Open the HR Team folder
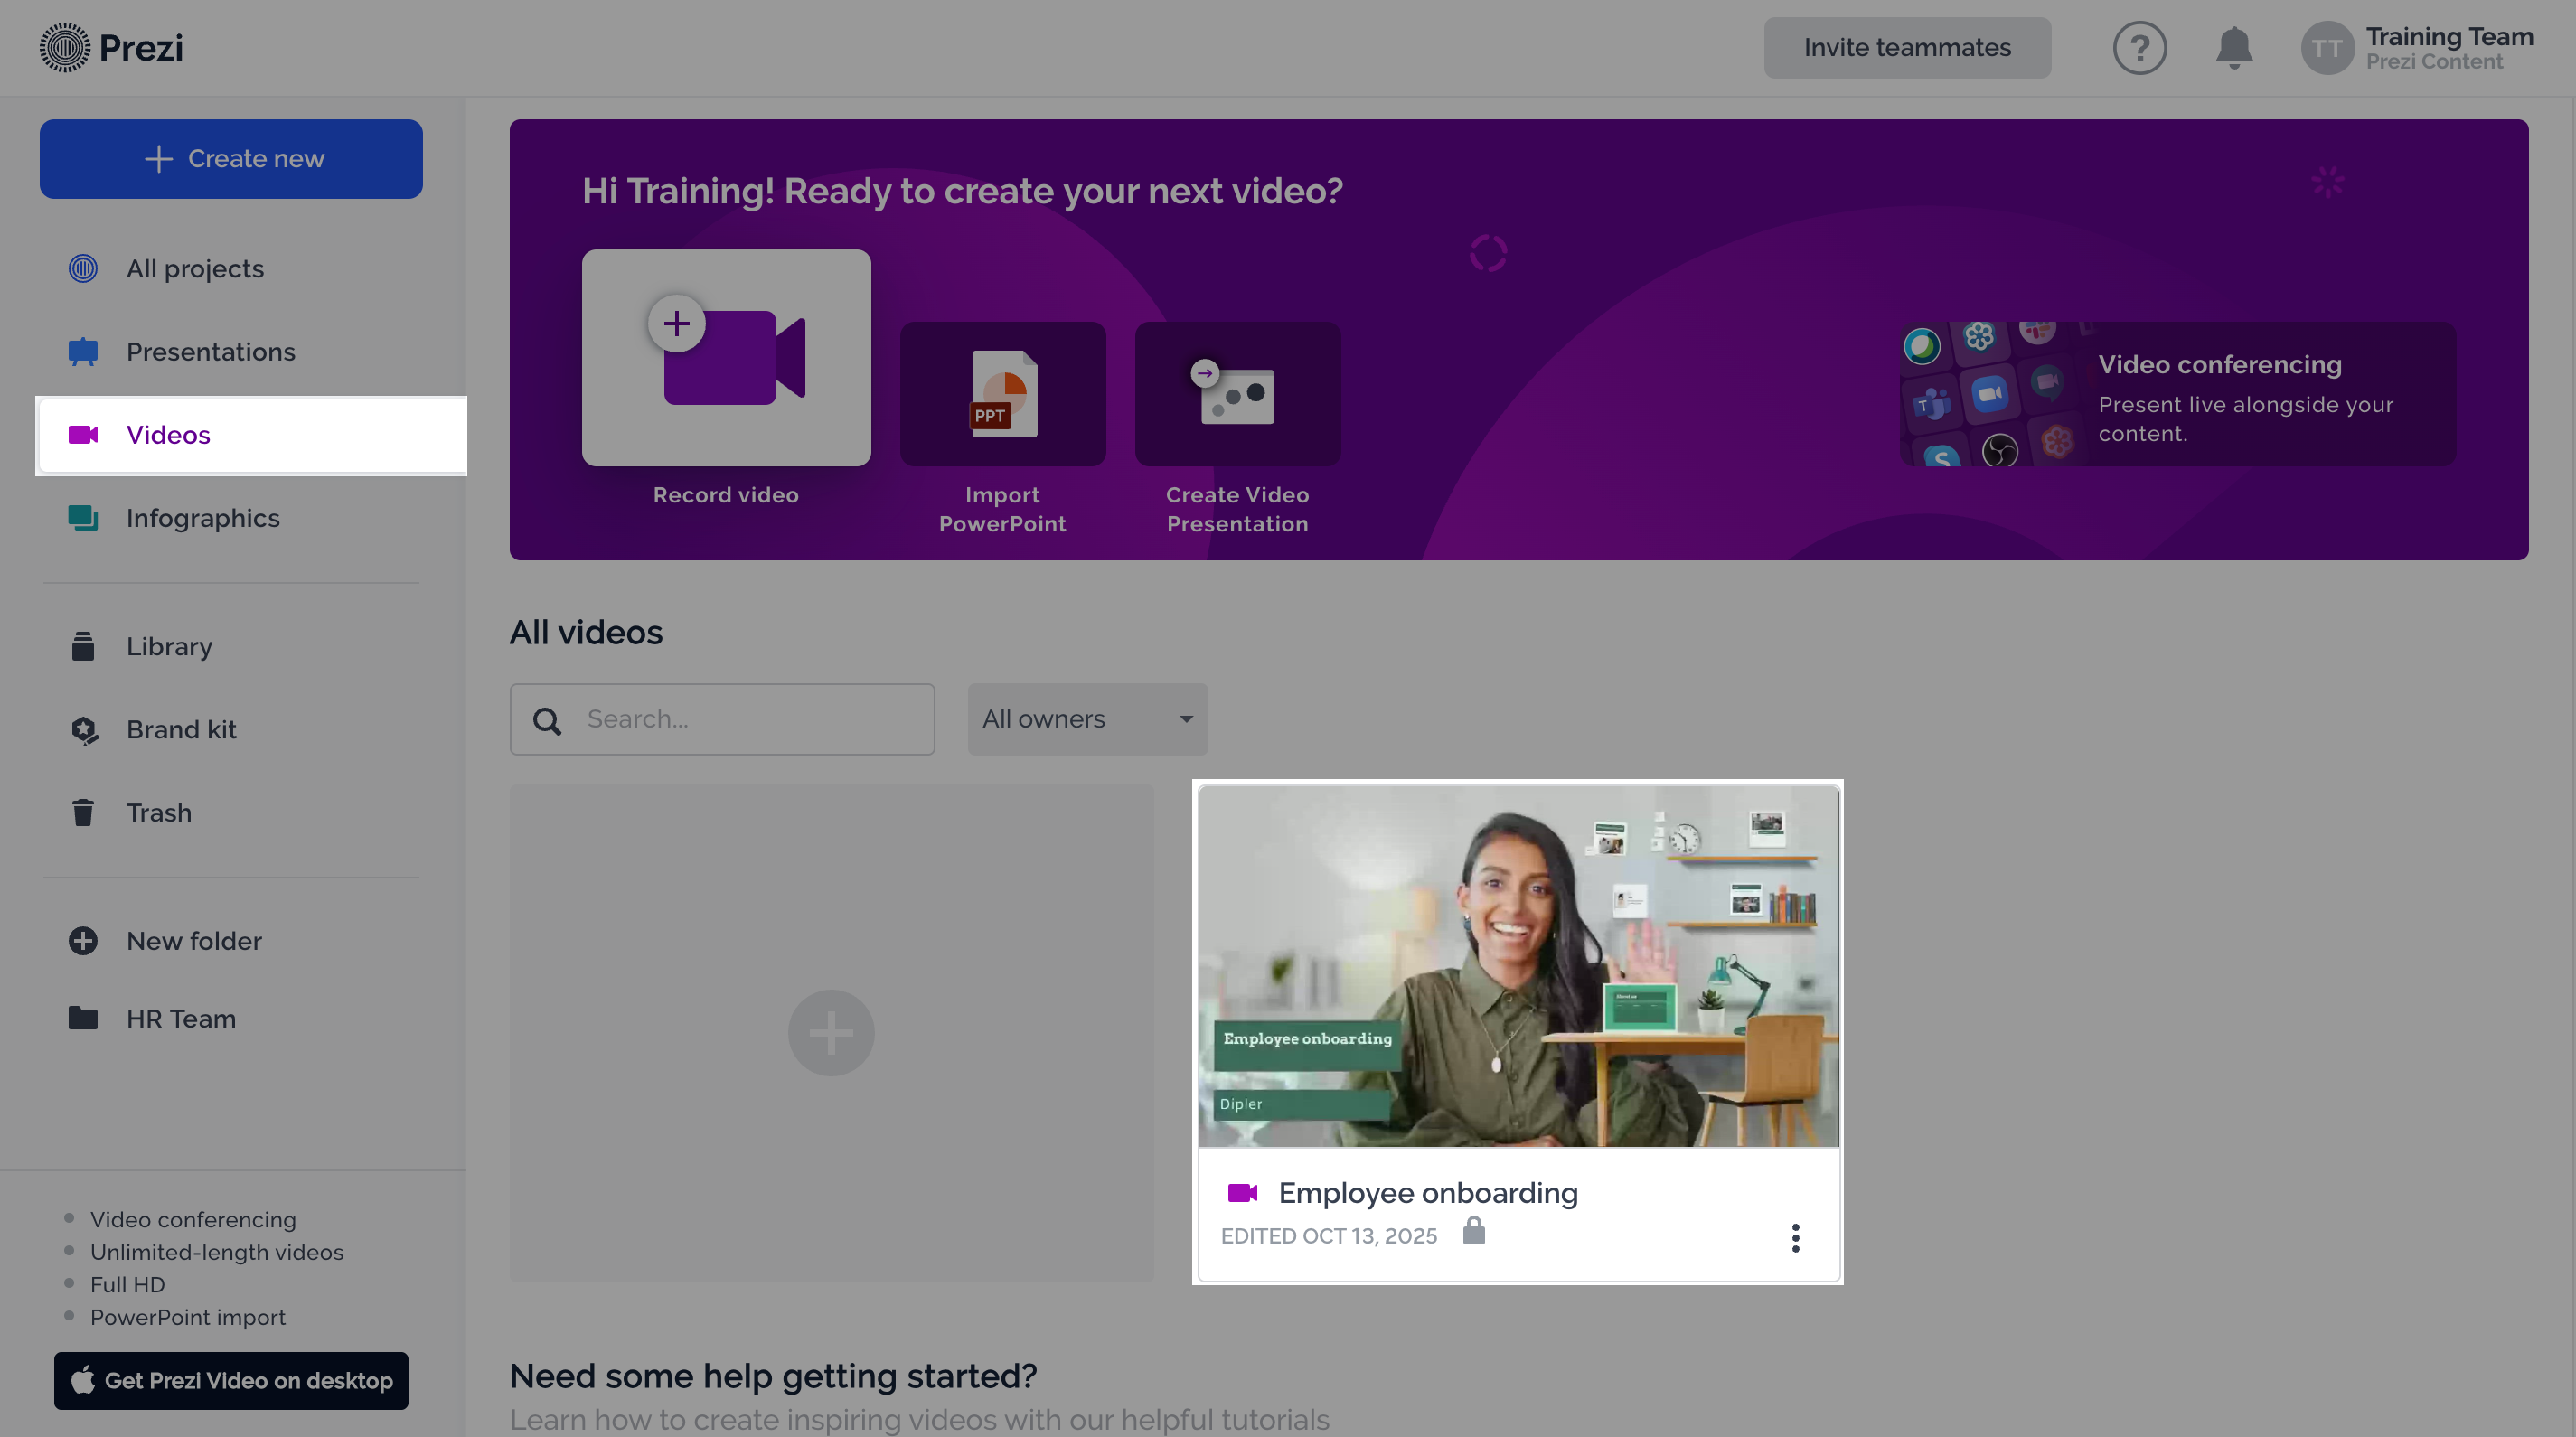This screenshot has height=1437, width=2576. tap(181, 1018)
